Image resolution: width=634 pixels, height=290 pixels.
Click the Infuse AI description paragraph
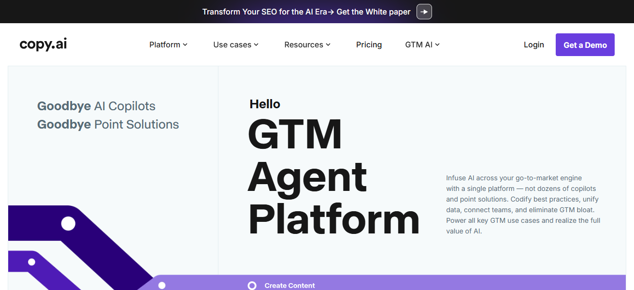[x=523, y=204]
